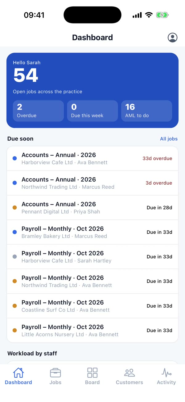
Task: Open Northwind Trading Accounts Annual job
Action: [92, 183]
